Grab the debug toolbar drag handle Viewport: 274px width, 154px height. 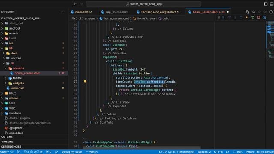pos(219,18)
